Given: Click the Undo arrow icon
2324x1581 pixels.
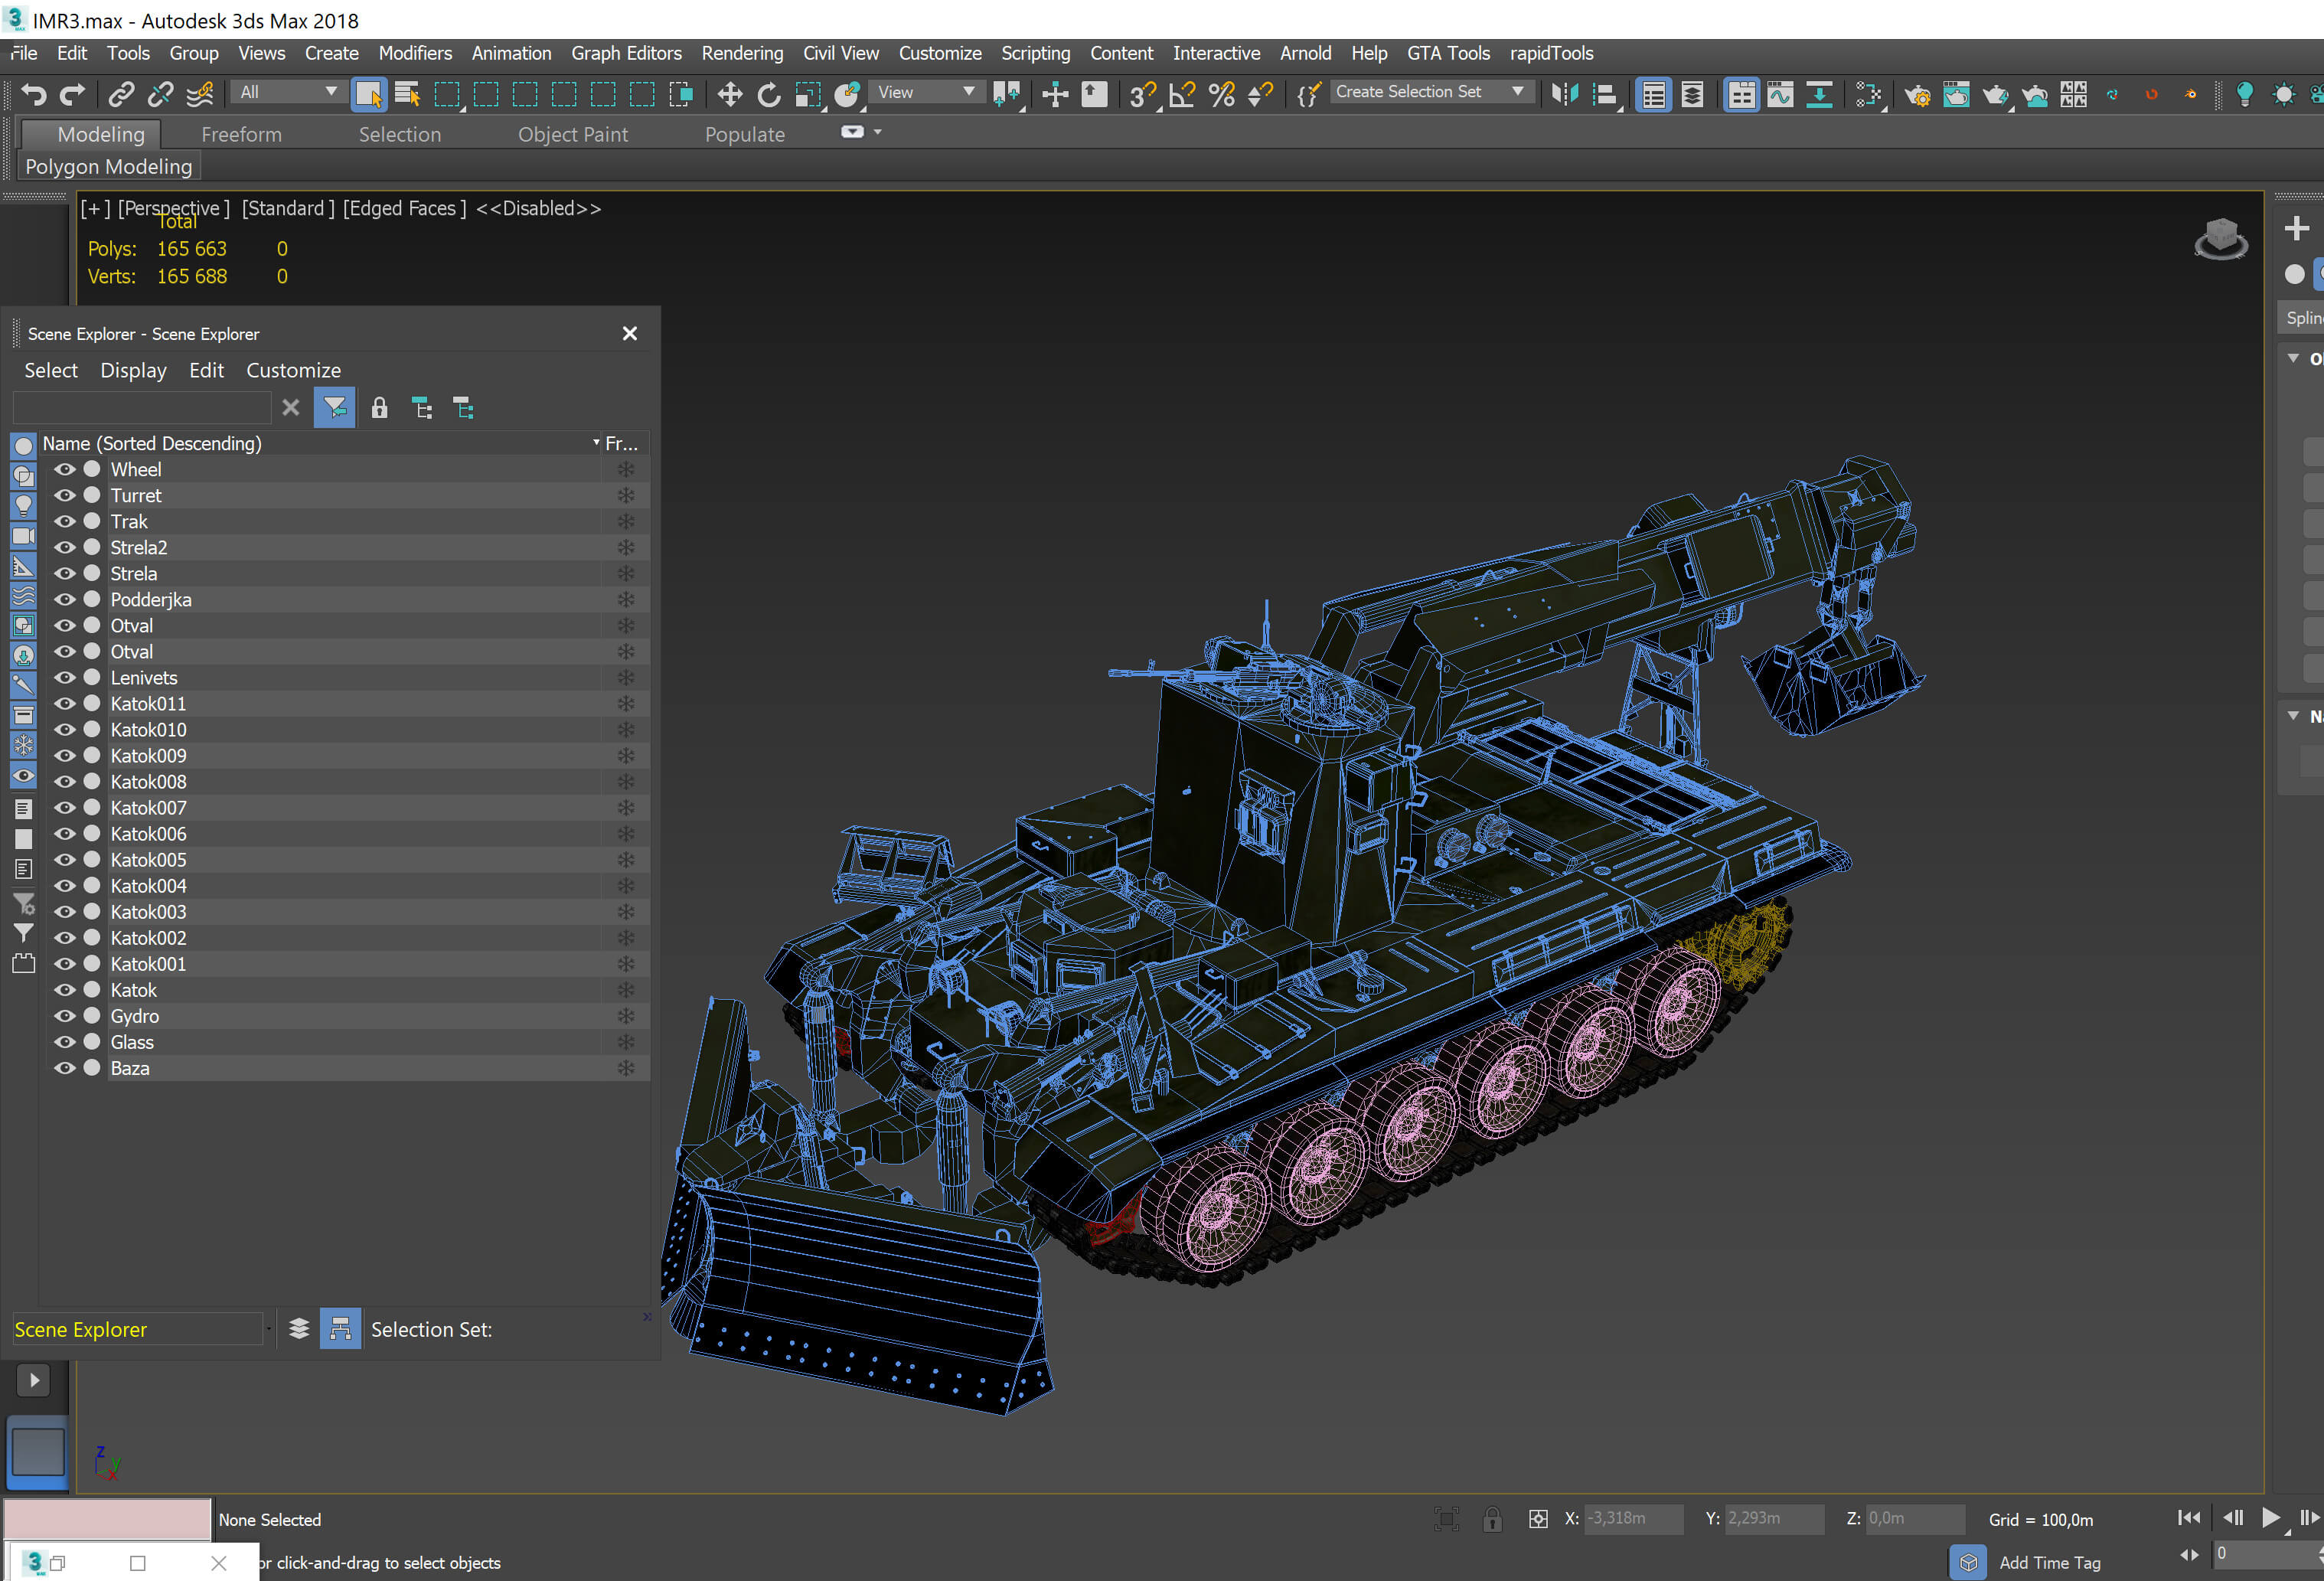Looking at the screenshot, I should tap(34, 95).
